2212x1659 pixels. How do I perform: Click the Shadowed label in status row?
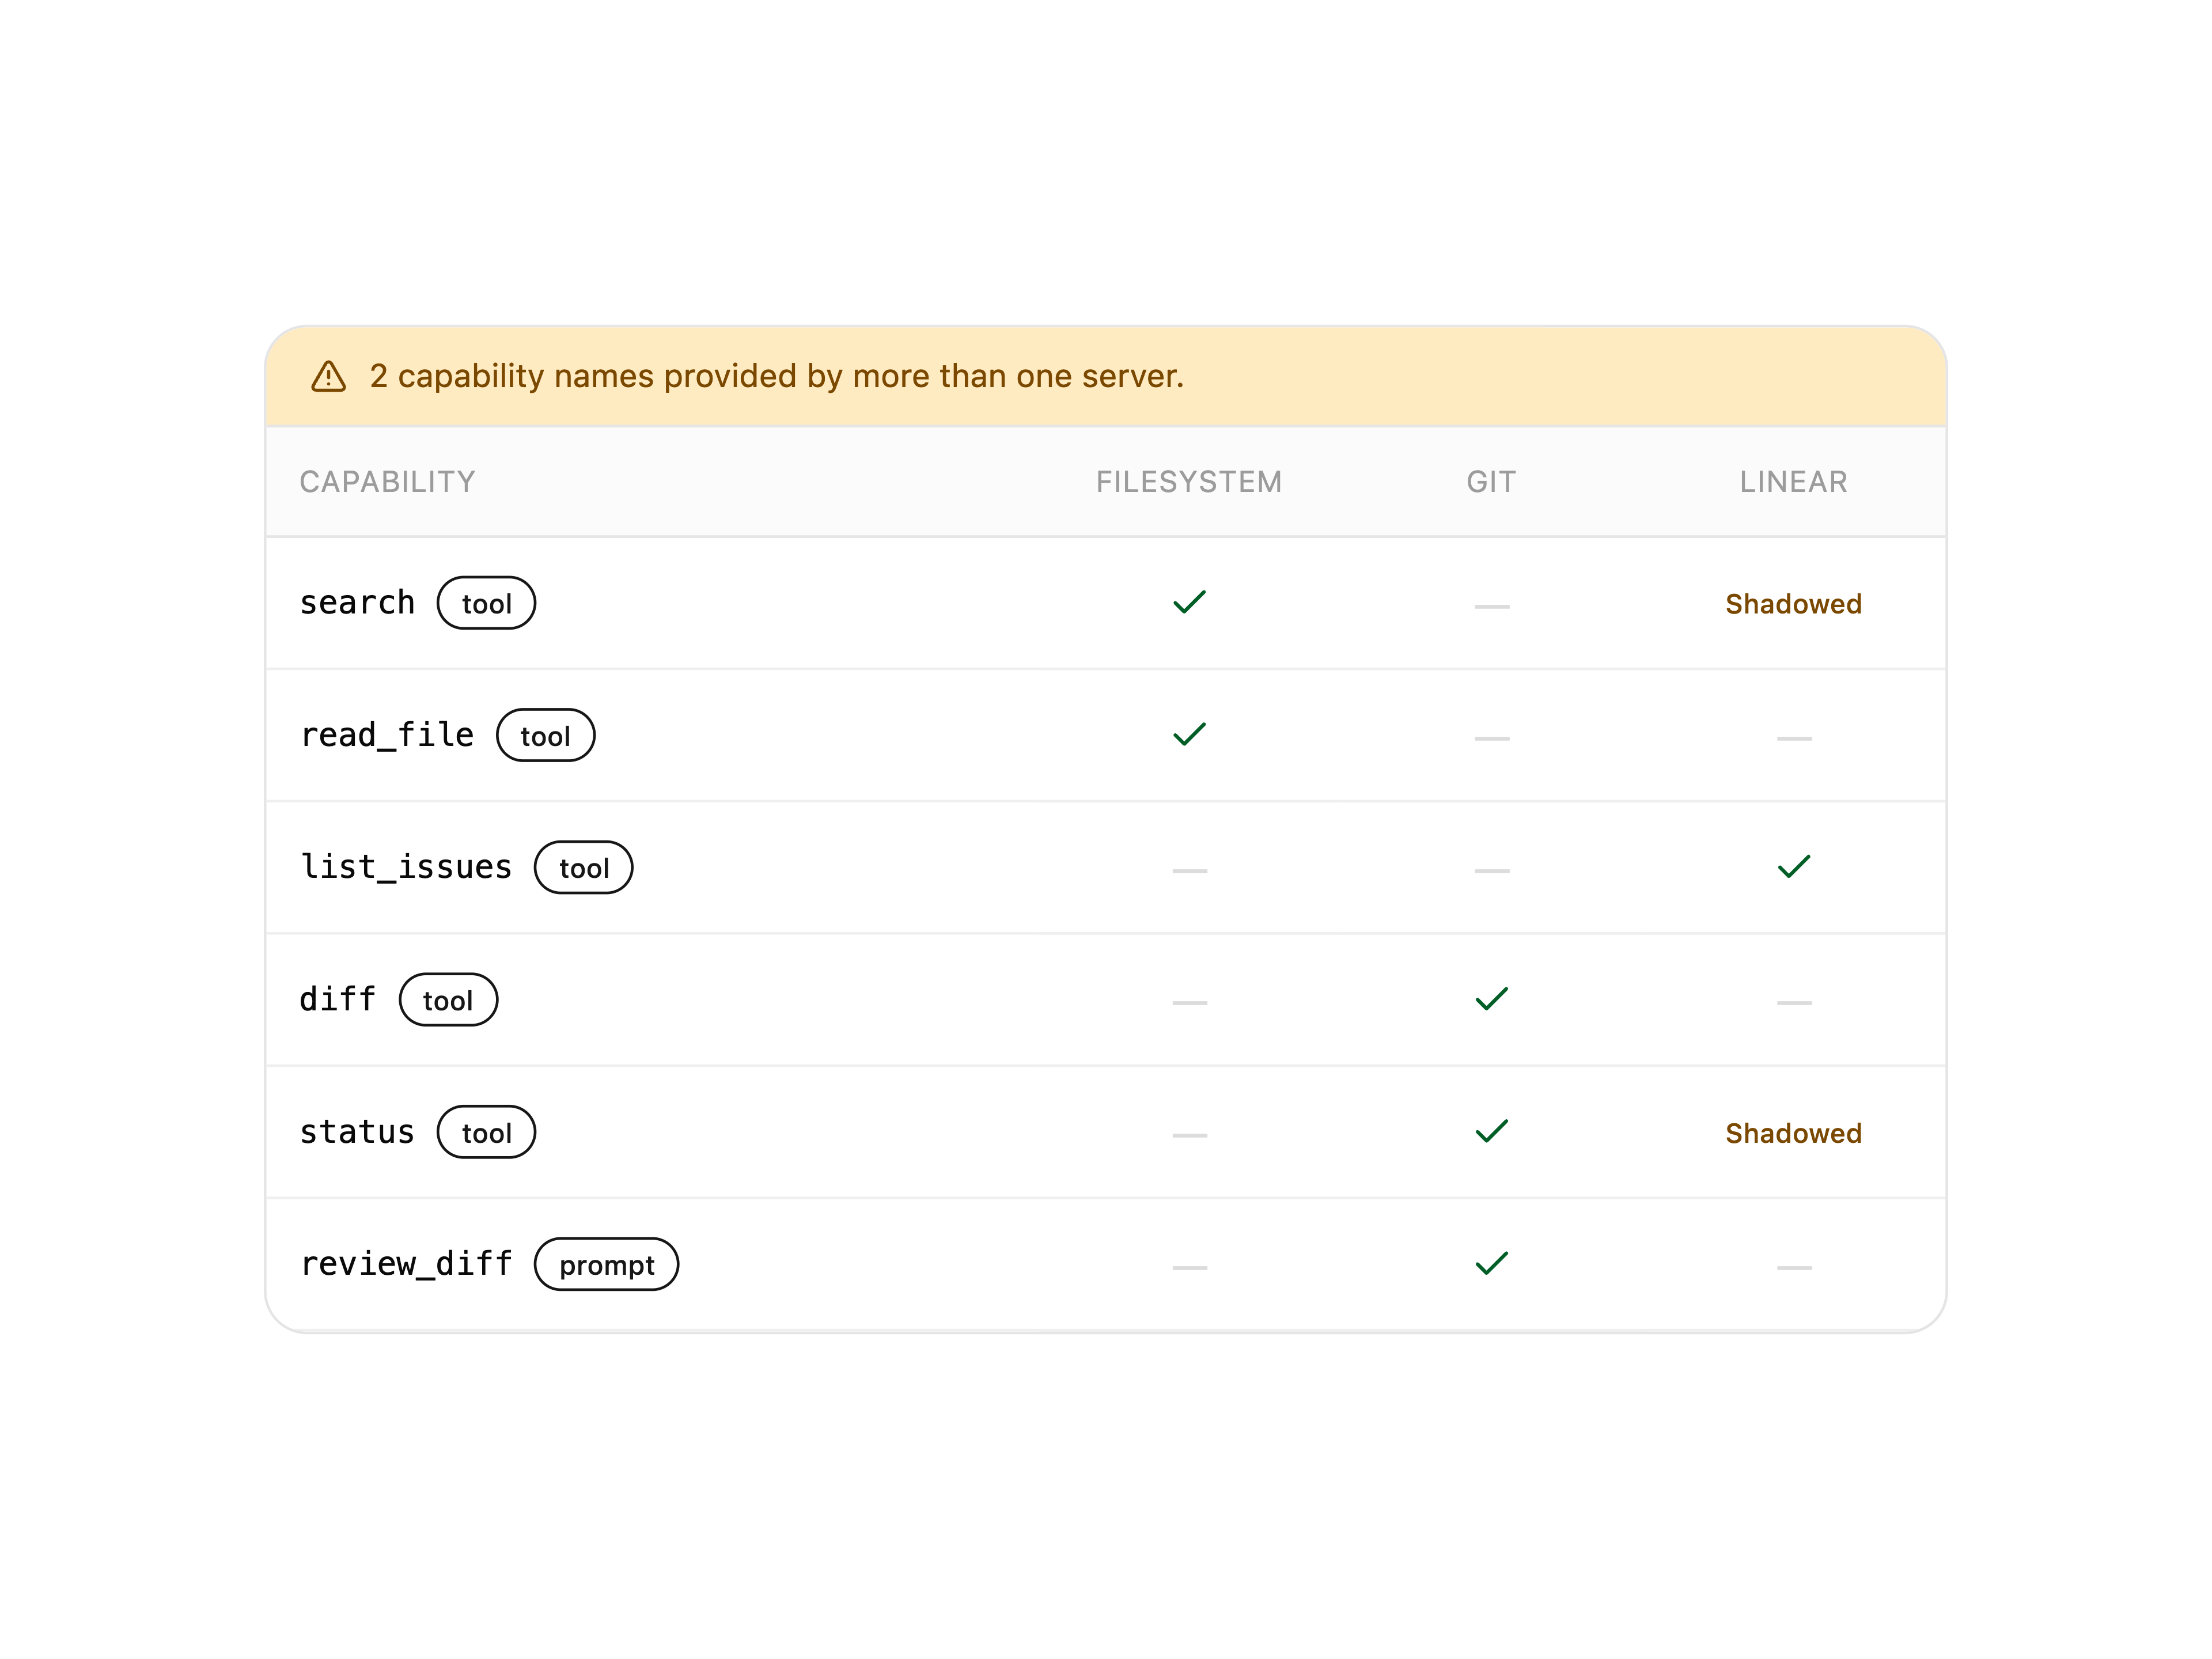(x=1794, y=1133)
